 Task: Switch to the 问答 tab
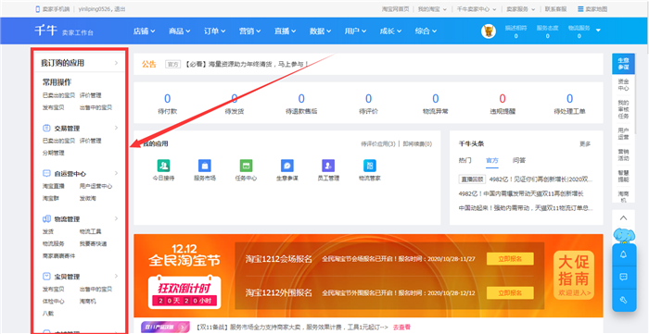click(x=519, y=160)
